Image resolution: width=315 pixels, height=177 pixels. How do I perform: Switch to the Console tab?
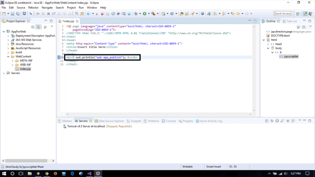coord(169,121)
